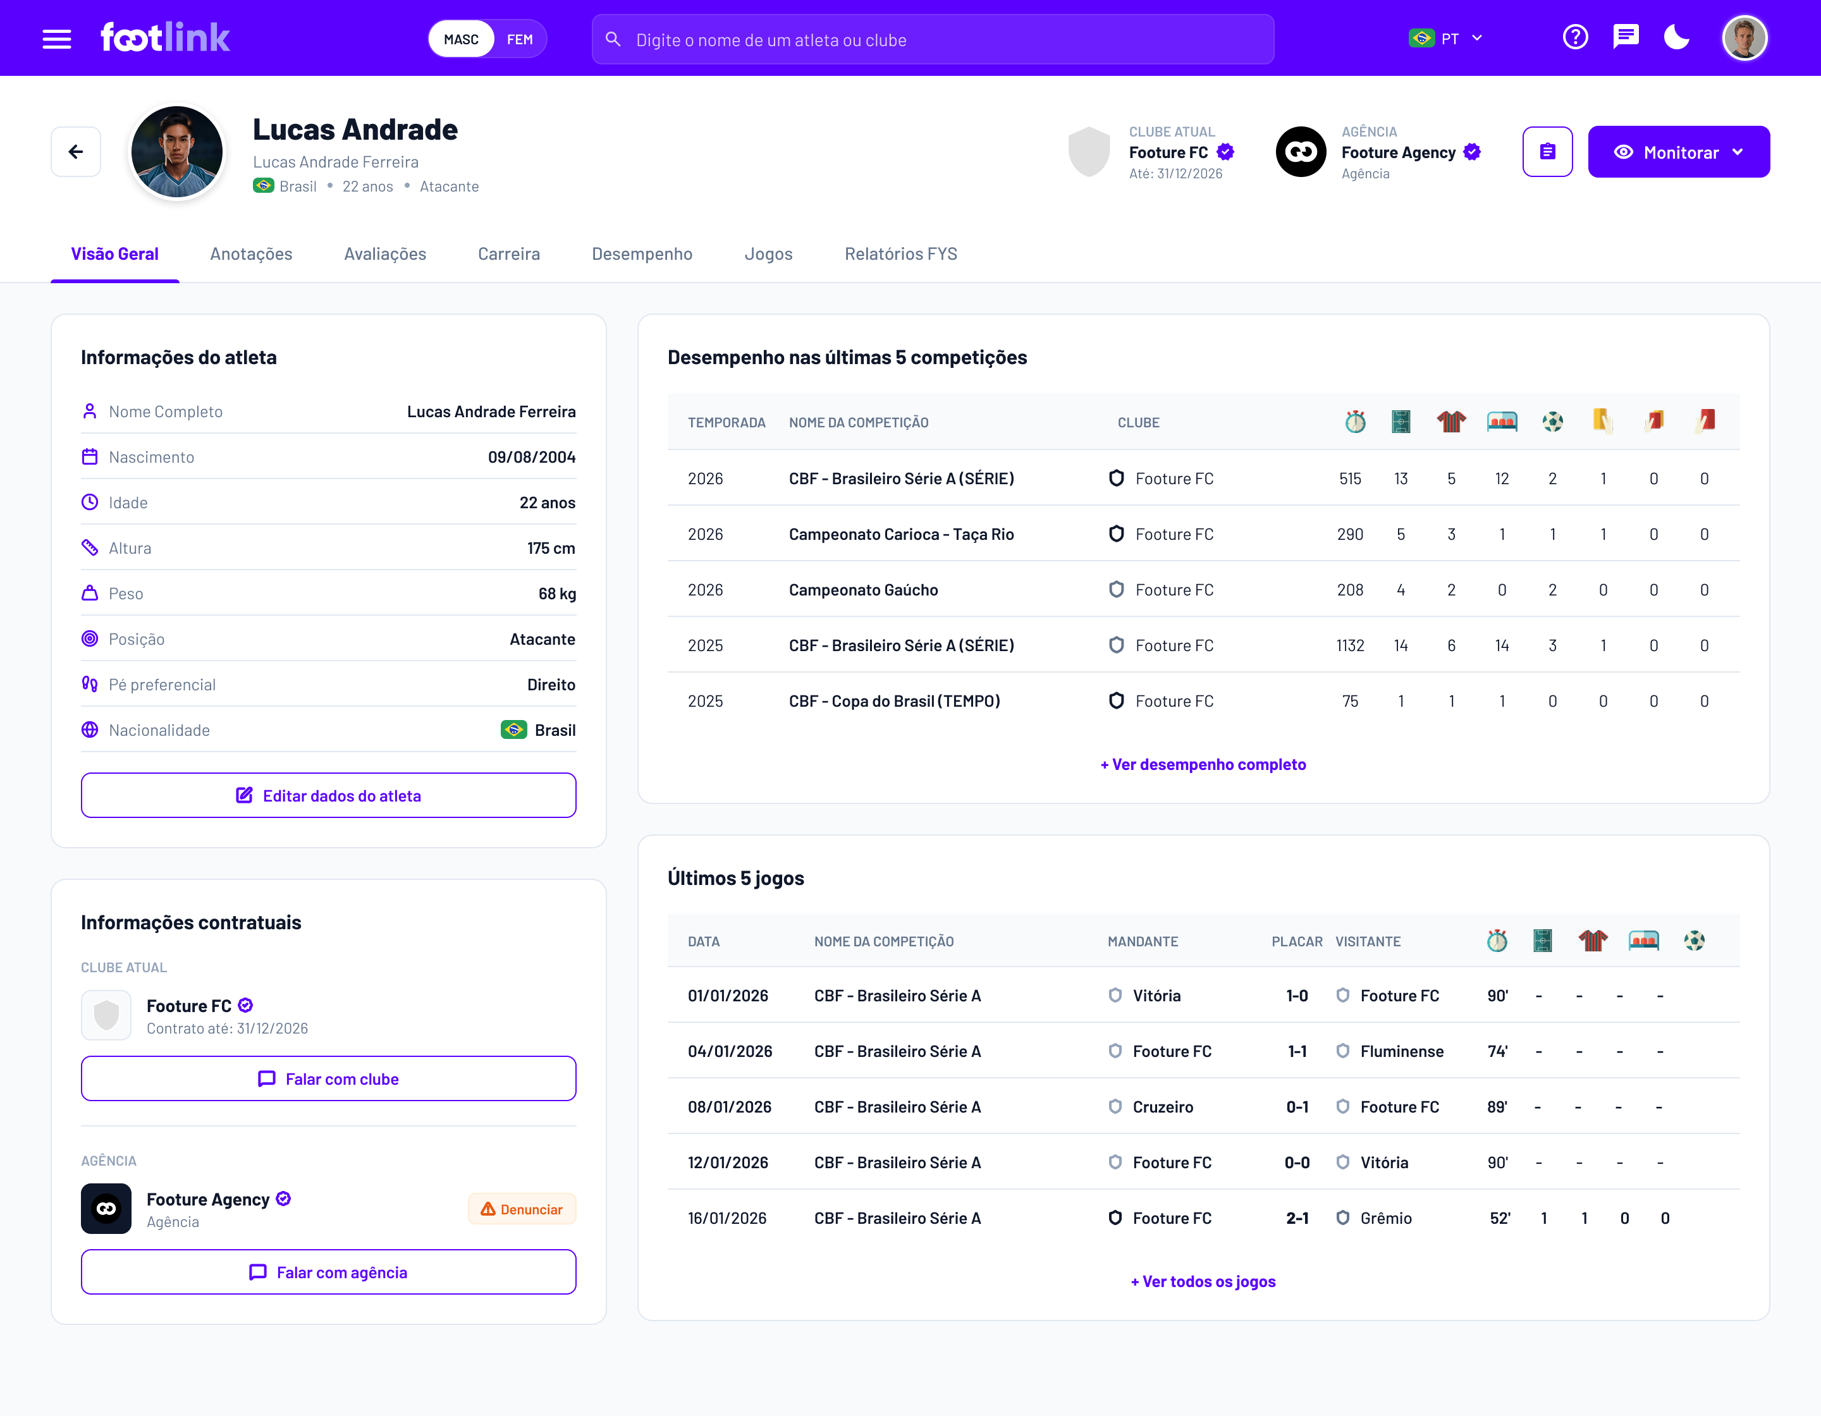Open the help question-mark icon
This screenshot has width=1821, height=1416.
[x=1575, y=37]
